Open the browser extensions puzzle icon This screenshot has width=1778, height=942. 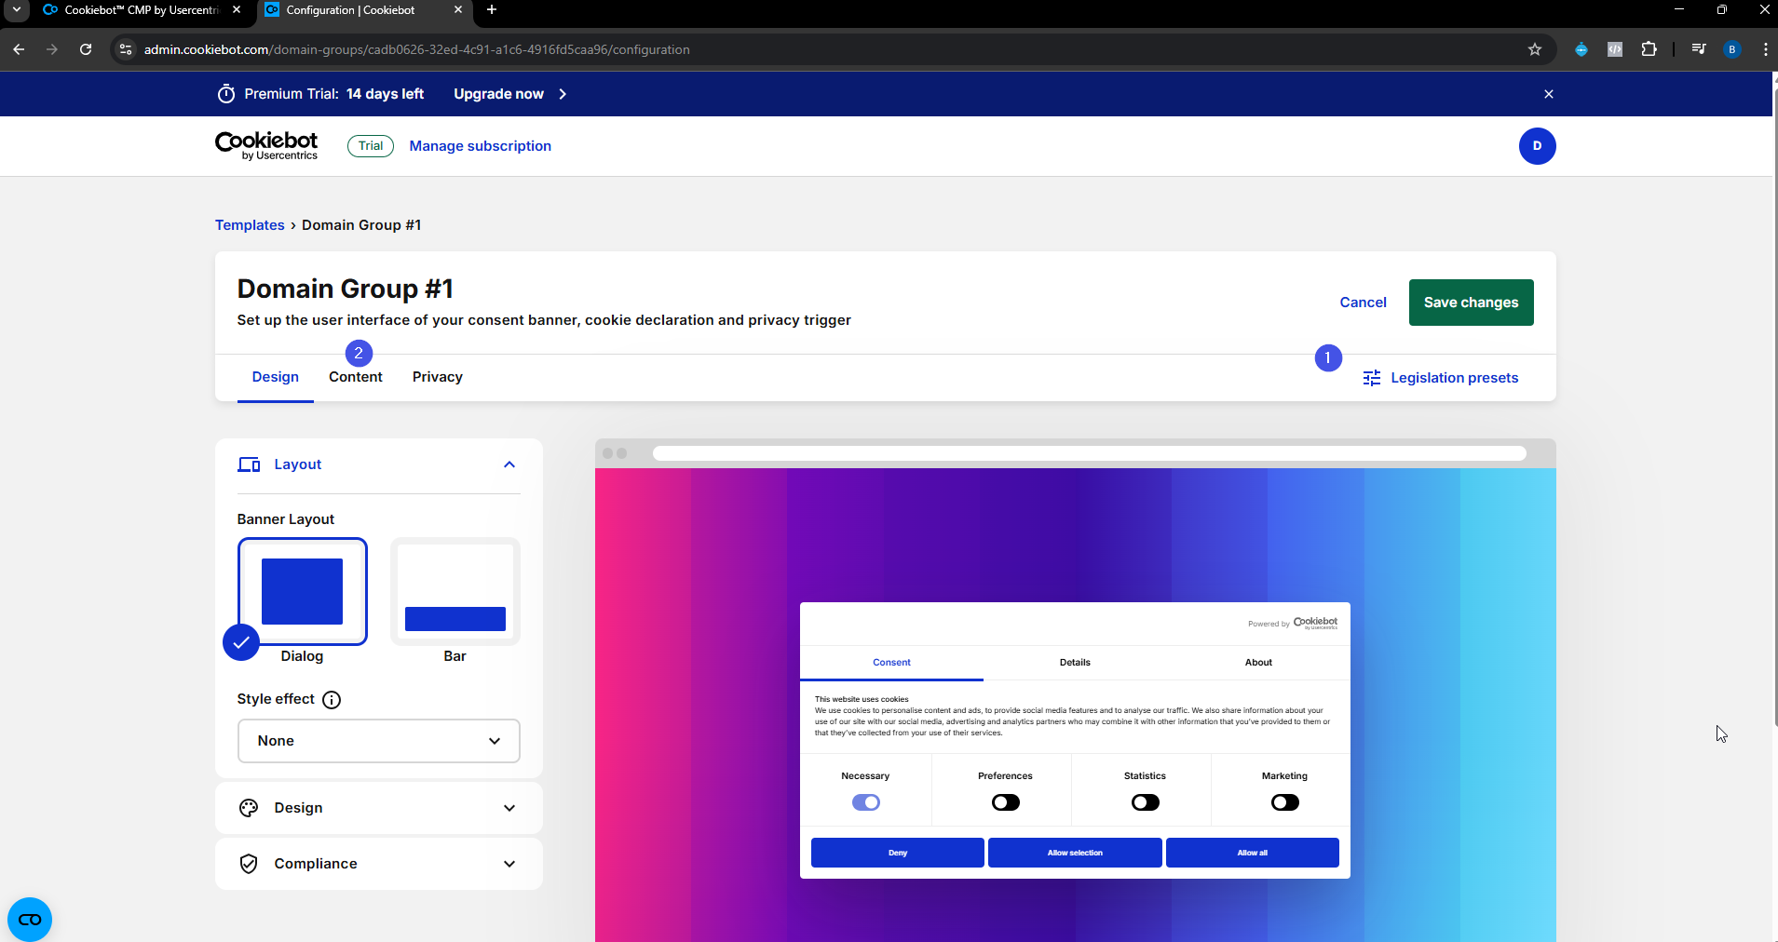tap(1649, 49)
